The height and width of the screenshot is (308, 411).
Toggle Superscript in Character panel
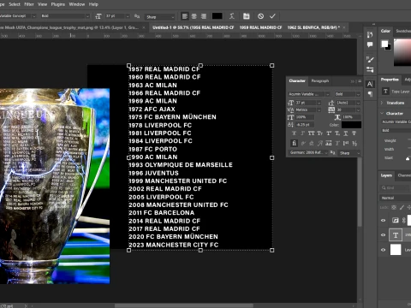329,133
